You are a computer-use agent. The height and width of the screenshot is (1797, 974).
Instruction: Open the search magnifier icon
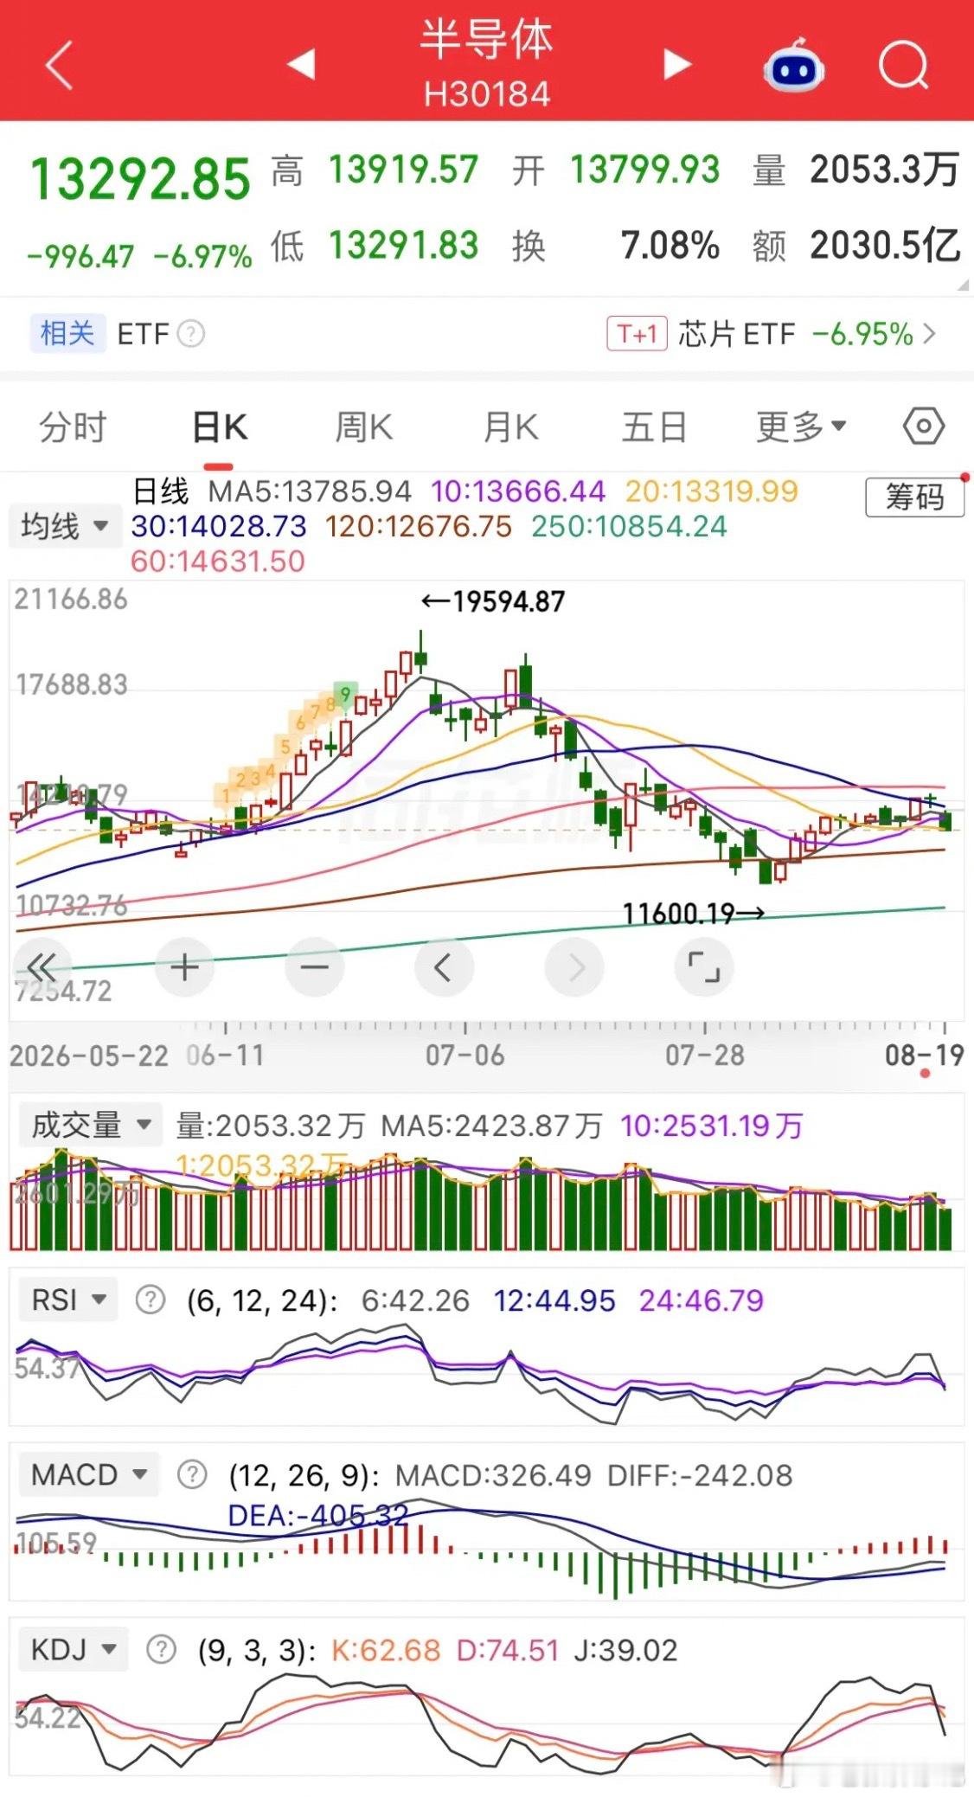point(903,65)
